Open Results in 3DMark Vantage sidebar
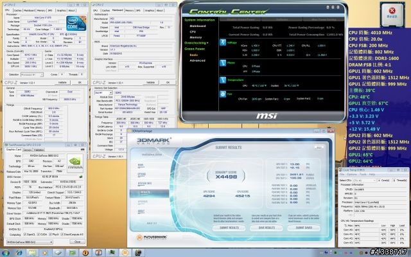 150,193
